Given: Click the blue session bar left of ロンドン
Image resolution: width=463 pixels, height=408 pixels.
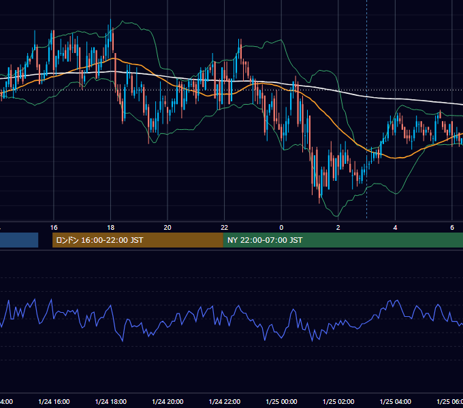Looking at the screenshot, I should point(19,240).
